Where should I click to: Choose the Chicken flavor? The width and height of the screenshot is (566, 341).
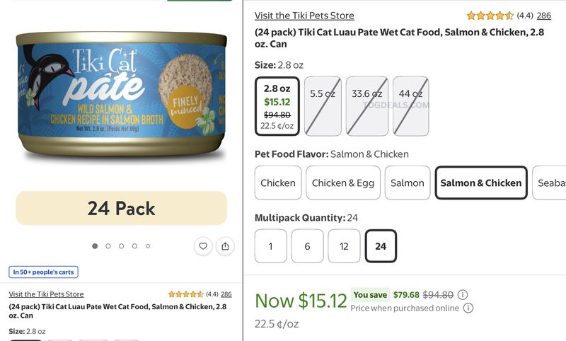point(278,183)
